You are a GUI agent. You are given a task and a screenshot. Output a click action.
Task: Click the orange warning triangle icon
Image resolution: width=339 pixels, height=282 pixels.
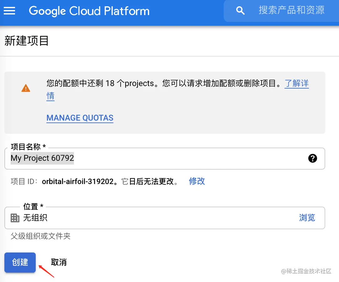coord(26,88)
